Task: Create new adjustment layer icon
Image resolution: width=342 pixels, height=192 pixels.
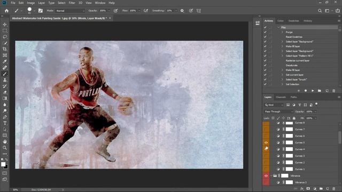Action: click(315, 189)
